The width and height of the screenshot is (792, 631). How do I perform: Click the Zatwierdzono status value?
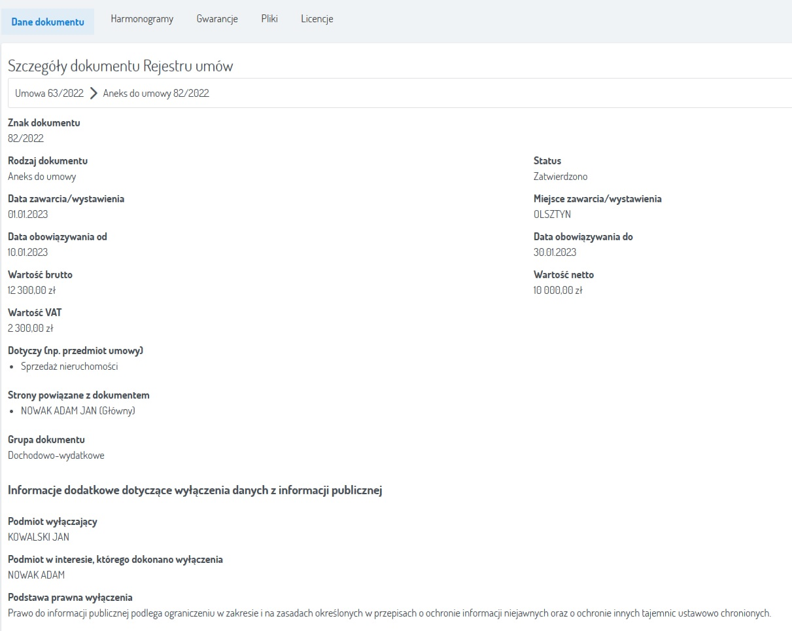(x=560, y=176)
